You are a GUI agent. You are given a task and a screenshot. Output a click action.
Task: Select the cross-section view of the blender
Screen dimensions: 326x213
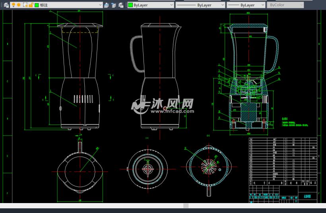247,75
